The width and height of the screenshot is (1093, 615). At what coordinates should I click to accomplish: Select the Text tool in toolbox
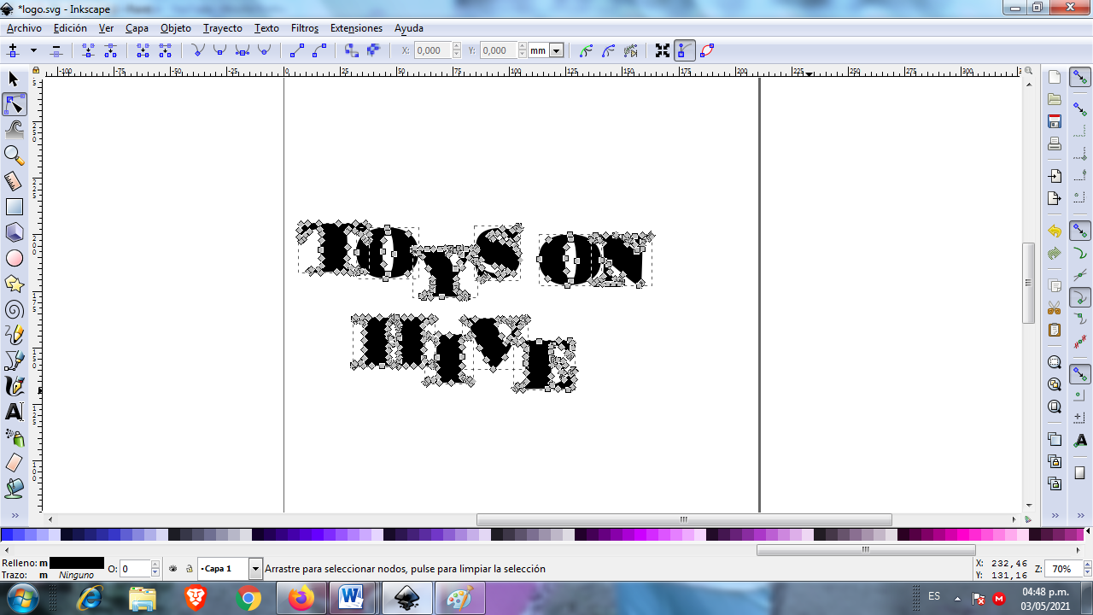click(15, 412)
